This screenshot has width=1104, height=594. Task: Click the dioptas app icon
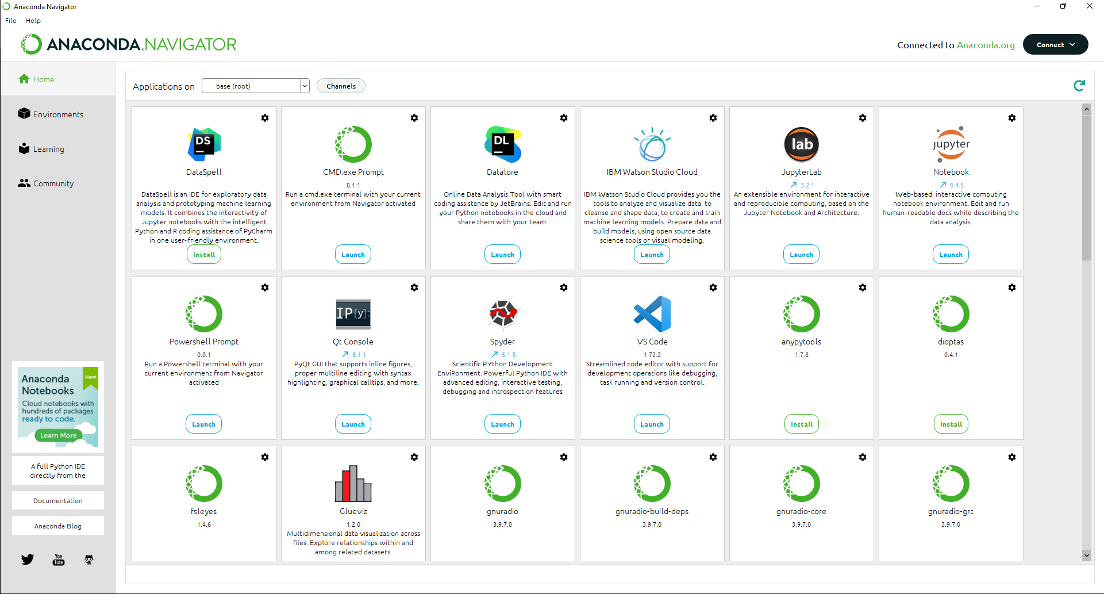point(951,314)
